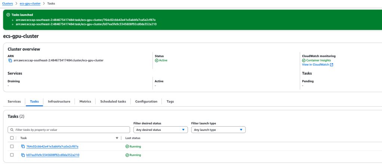Open task link 764c02cbb42e41e3abbfa7ca5e2cf87a
This screenshot has width=382, height=167.
coord(52,146)
